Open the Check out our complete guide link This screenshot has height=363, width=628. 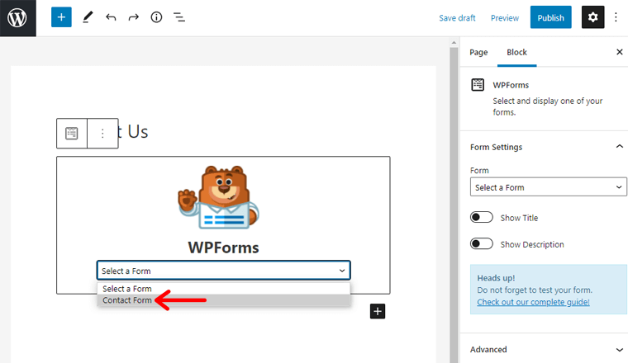coord(533,302)
